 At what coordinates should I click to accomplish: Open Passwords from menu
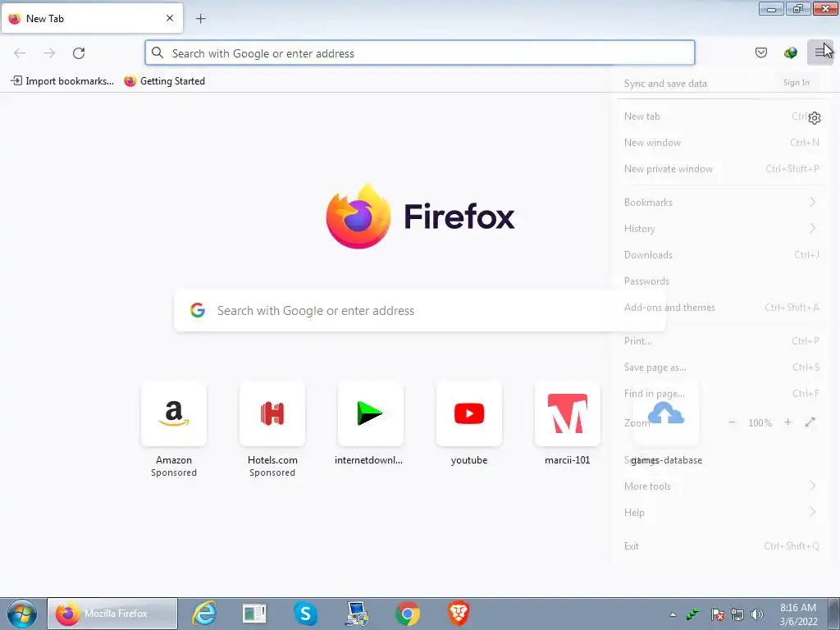click(721, 281)
